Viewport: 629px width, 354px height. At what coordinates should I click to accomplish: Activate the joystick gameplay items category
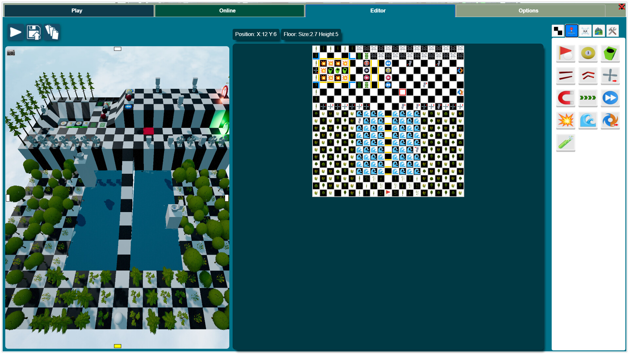click(x=571, y=30)
